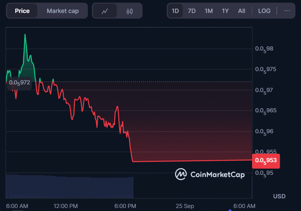The image size is (301, 211).
Task: Click the peak of the green price spike
Action: pyautogui.click(x=25, y=35)
